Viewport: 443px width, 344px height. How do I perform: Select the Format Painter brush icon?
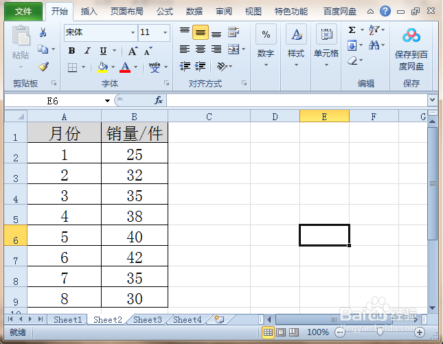pyautogui.click(x=43, y=67)
